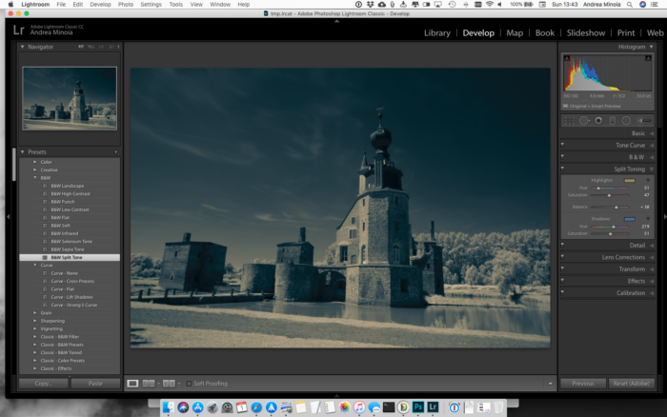Click the Reset (Adobe) button
The height and width of the screenshot is (417, 667).
click(631, 384)
